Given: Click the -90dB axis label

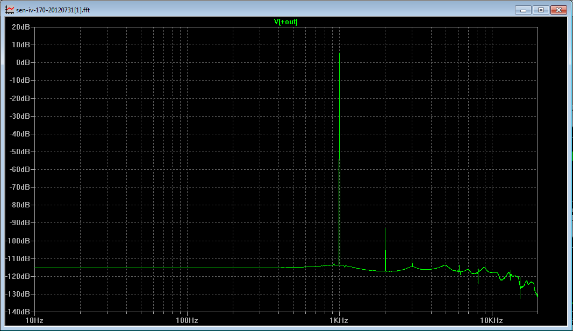Looking at the screenshot, I should point(19,222).
